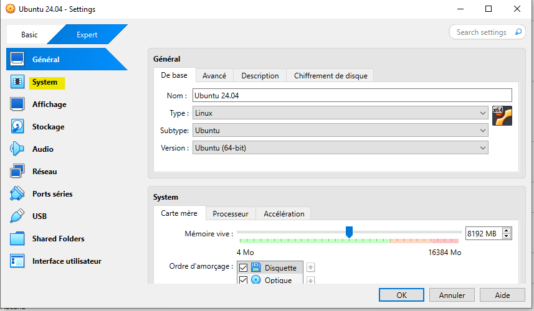
Task: Expand the Subtype dropdown showing Ubuntu
Action: click(340, 131)
